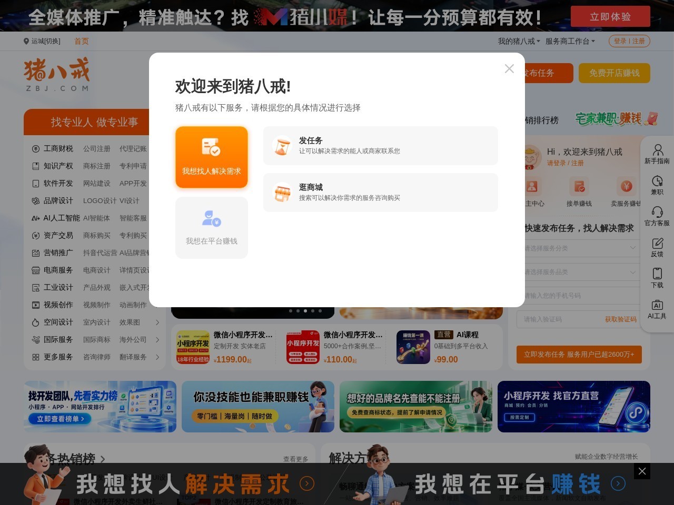Screen dimensions: 674x505
Task: Expand the 国际服务 category arrow
Action: (157, 340)
